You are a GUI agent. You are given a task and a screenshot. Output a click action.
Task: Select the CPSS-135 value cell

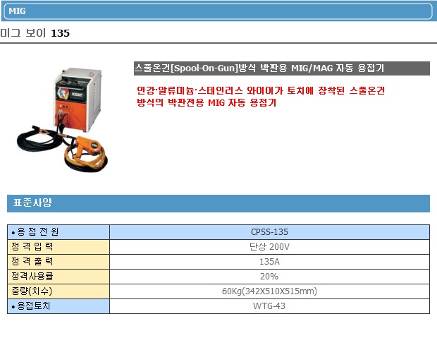tap(269, 232)
